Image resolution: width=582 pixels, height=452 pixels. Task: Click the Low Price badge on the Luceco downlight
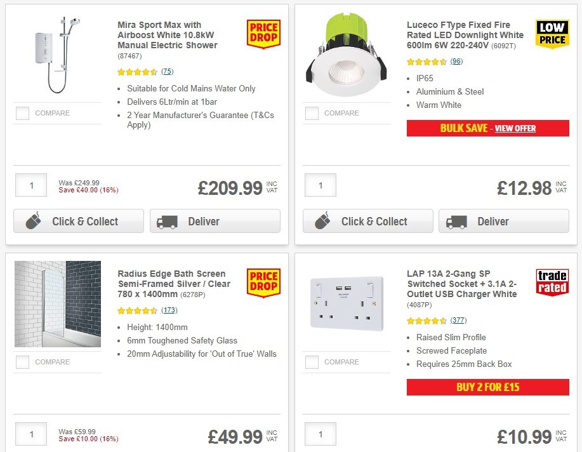pyautogui.click(x=552, y=34)
